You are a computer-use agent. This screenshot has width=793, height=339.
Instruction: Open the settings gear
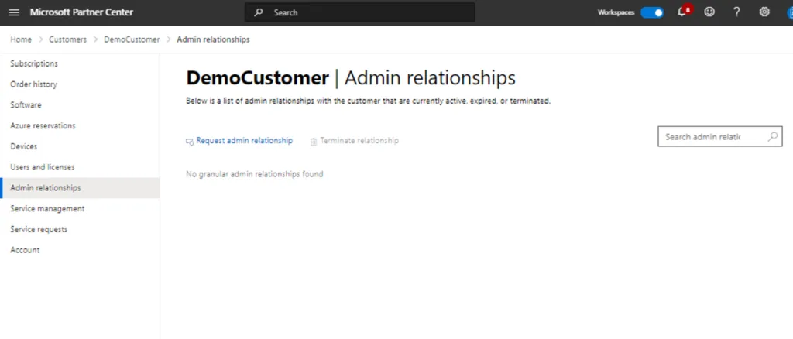click(x=764, y=12)
